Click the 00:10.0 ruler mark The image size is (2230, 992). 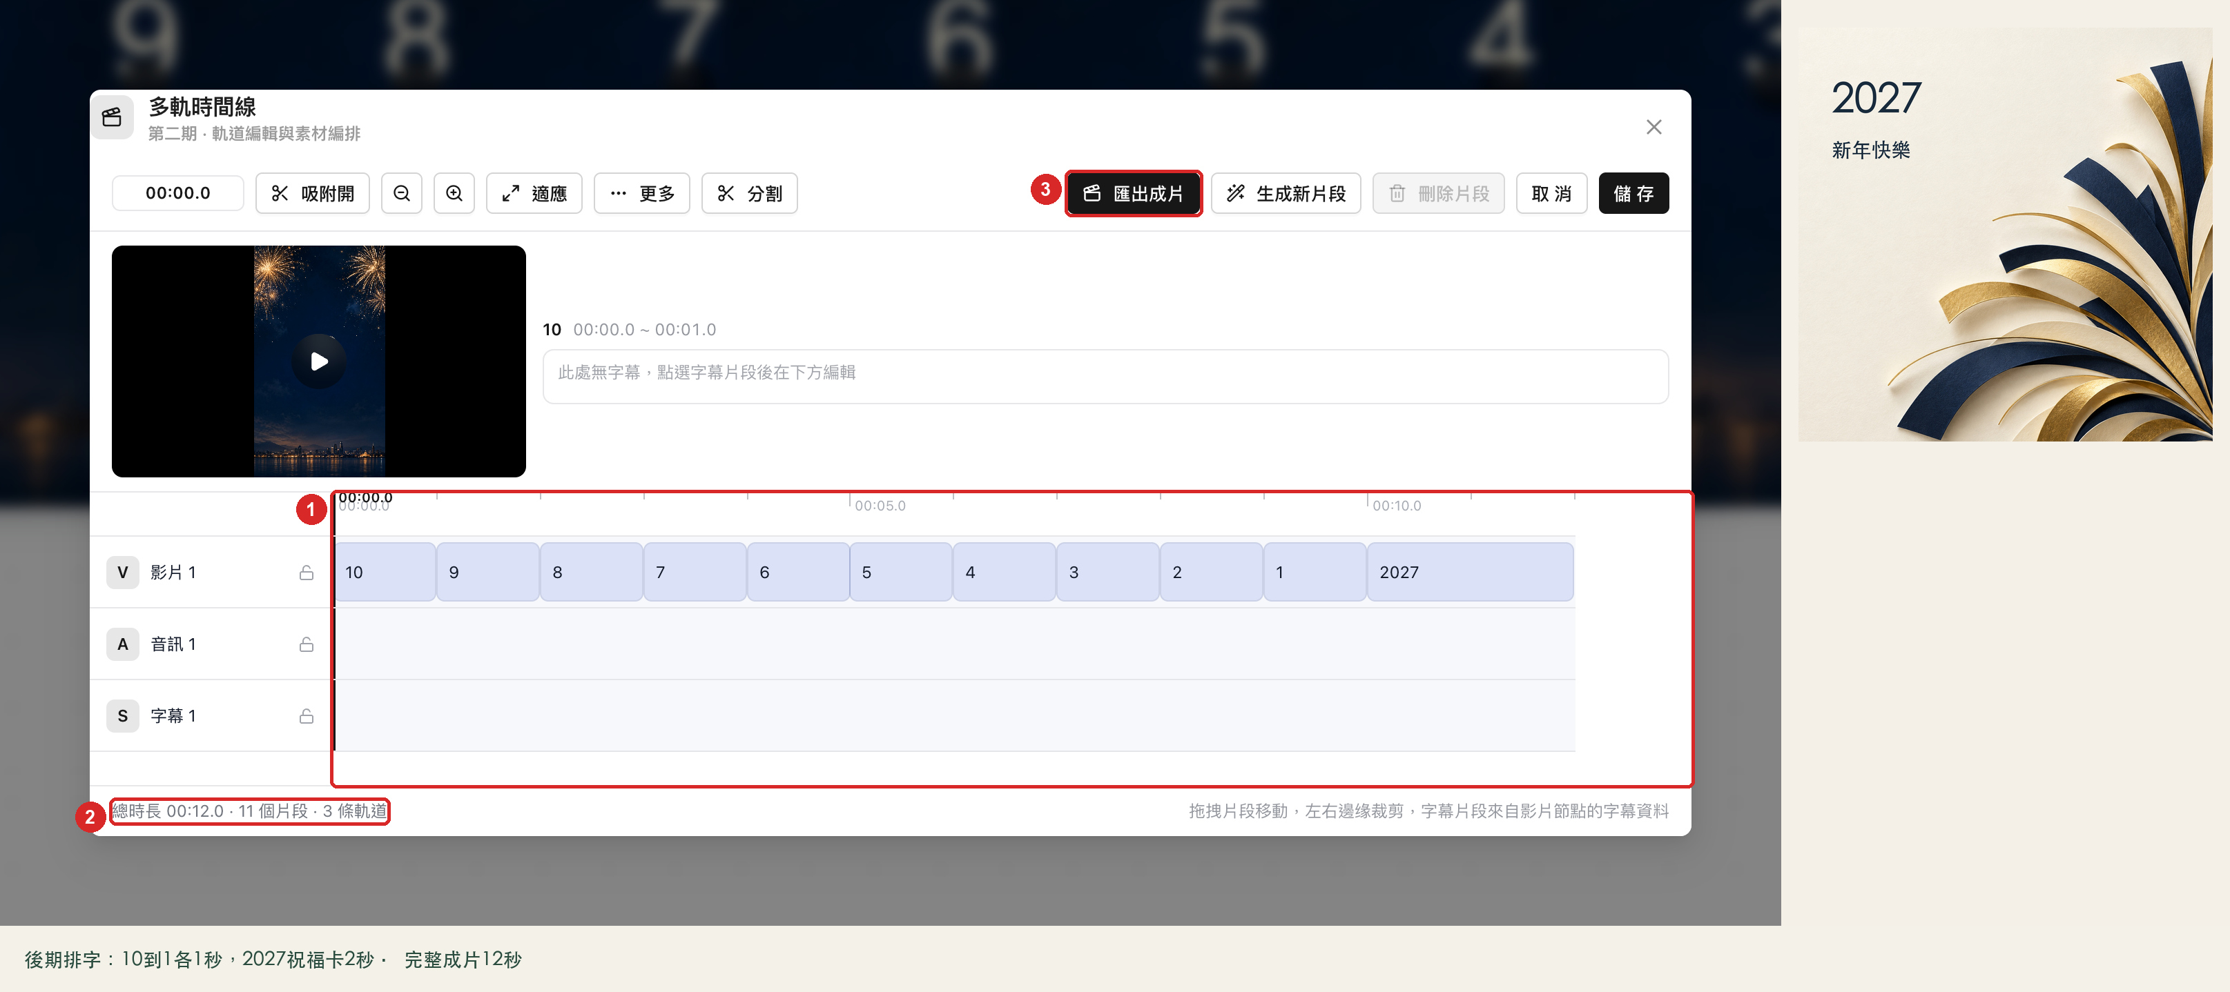pyautogui.click(x=1397, y=505)
